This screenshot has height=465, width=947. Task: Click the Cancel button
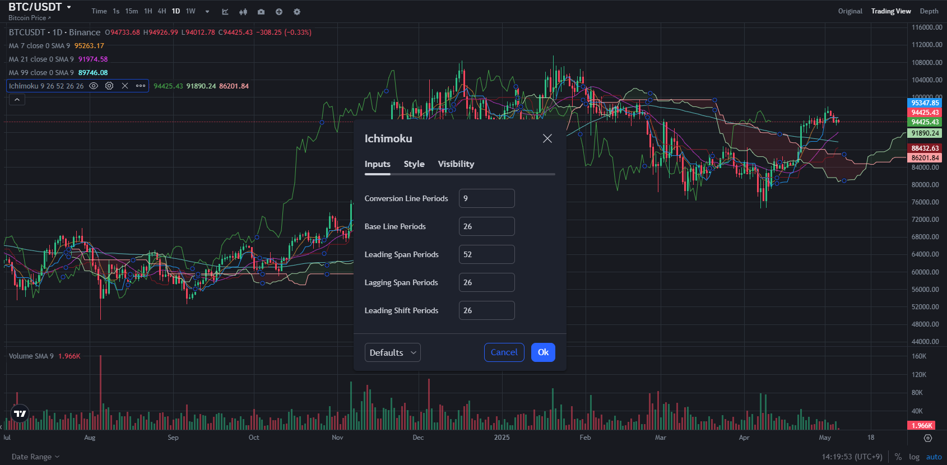(504, 352)
